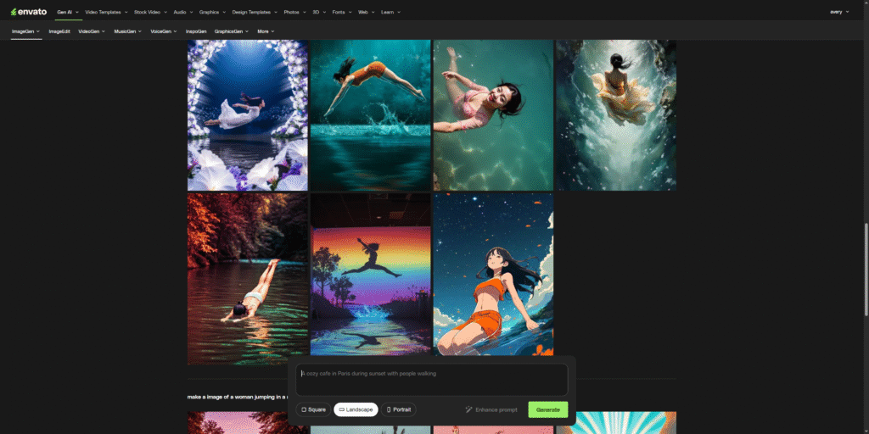Viewport: 869px width, 434px height.
Task: Expand the avery account menu
Action: point(839,12)
